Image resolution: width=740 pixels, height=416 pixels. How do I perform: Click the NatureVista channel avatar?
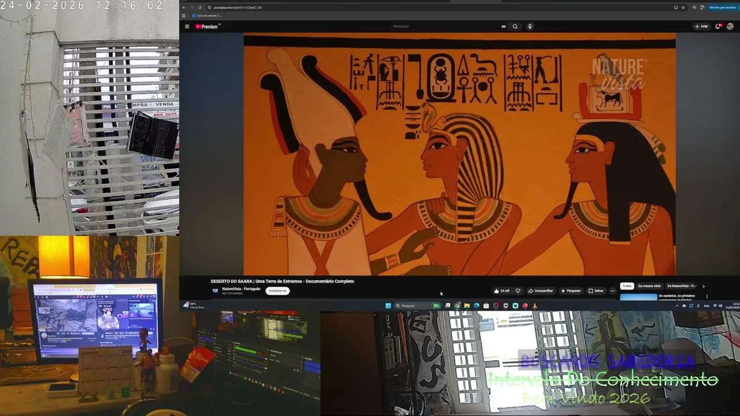(215, 291)
